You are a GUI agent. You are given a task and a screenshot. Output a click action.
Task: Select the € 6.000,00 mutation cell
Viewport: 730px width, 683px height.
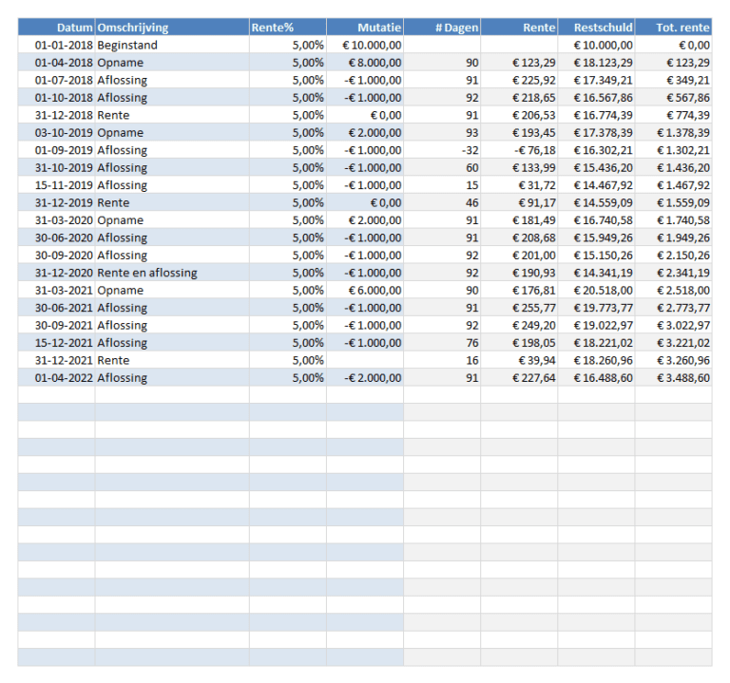375,290
